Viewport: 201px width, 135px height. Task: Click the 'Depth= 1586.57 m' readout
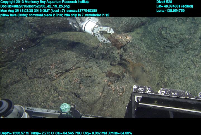point(15,133)
